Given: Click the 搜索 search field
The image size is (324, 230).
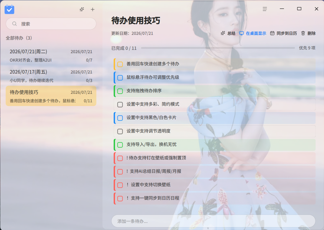Looking at the screenshot, I should click(x=51, y=24).
